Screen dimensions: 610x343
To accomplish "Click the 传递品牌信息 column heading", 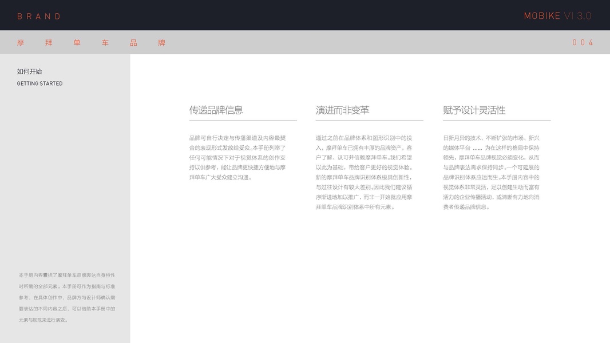I will coord(216,110).
